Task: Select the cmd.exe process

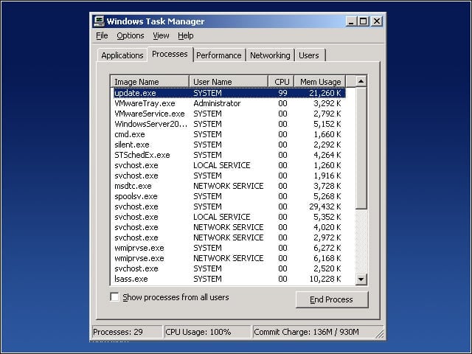Action: tap(229, 134)
